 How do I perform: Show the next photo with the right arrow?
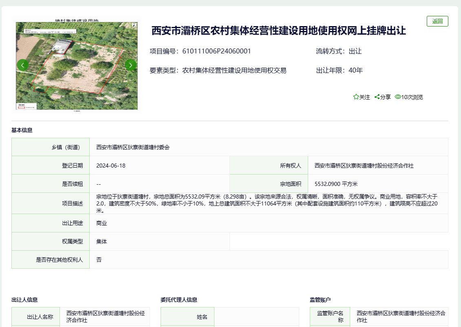130,65
